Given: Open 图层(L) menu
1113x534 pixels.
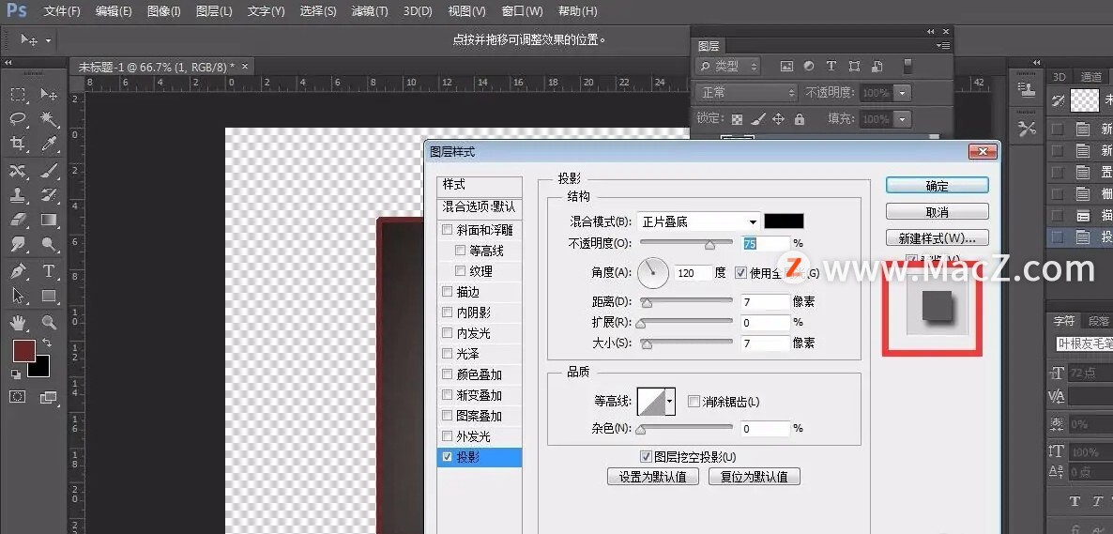Looking at the screenshot, I should tap(214, 11).
